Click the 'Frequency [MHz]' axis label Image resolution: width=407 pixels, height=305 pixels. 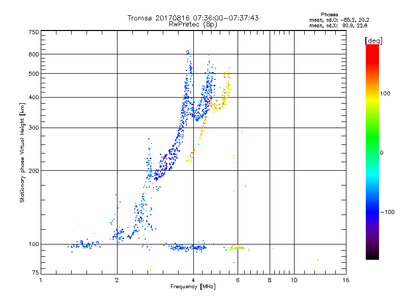tap(193, 287)
